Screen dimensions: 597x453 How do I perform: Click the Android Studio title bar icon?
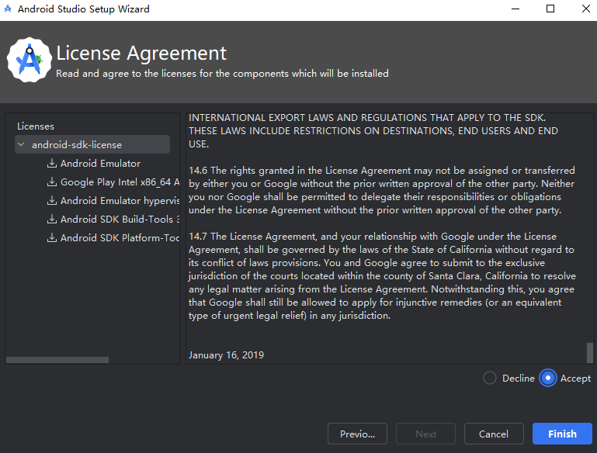[x=8, y=9]
